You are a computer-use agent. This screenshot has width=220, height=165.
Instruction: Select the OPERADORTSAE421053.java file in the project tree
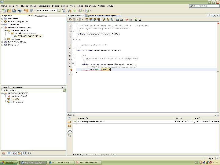pos(30,36)
